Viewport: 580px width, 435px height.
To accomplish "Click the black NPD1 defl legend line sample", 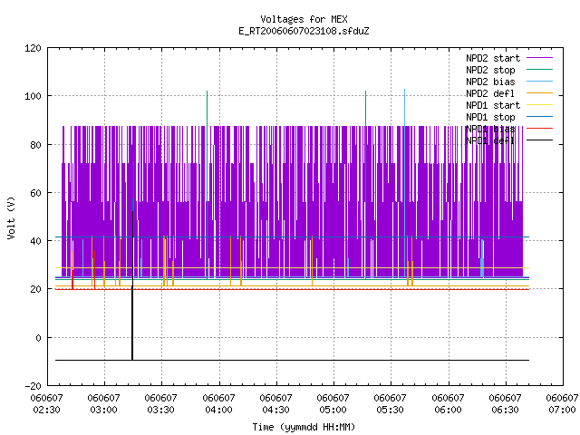I will tap(540, 140).
